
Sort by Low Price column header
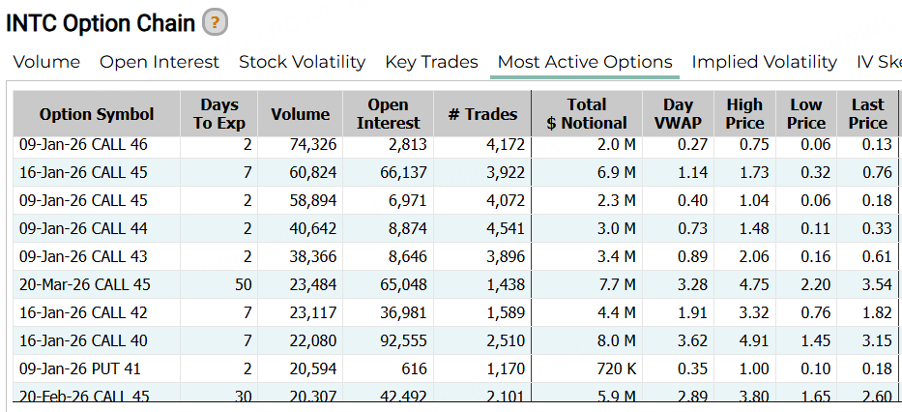click(805, 114)
